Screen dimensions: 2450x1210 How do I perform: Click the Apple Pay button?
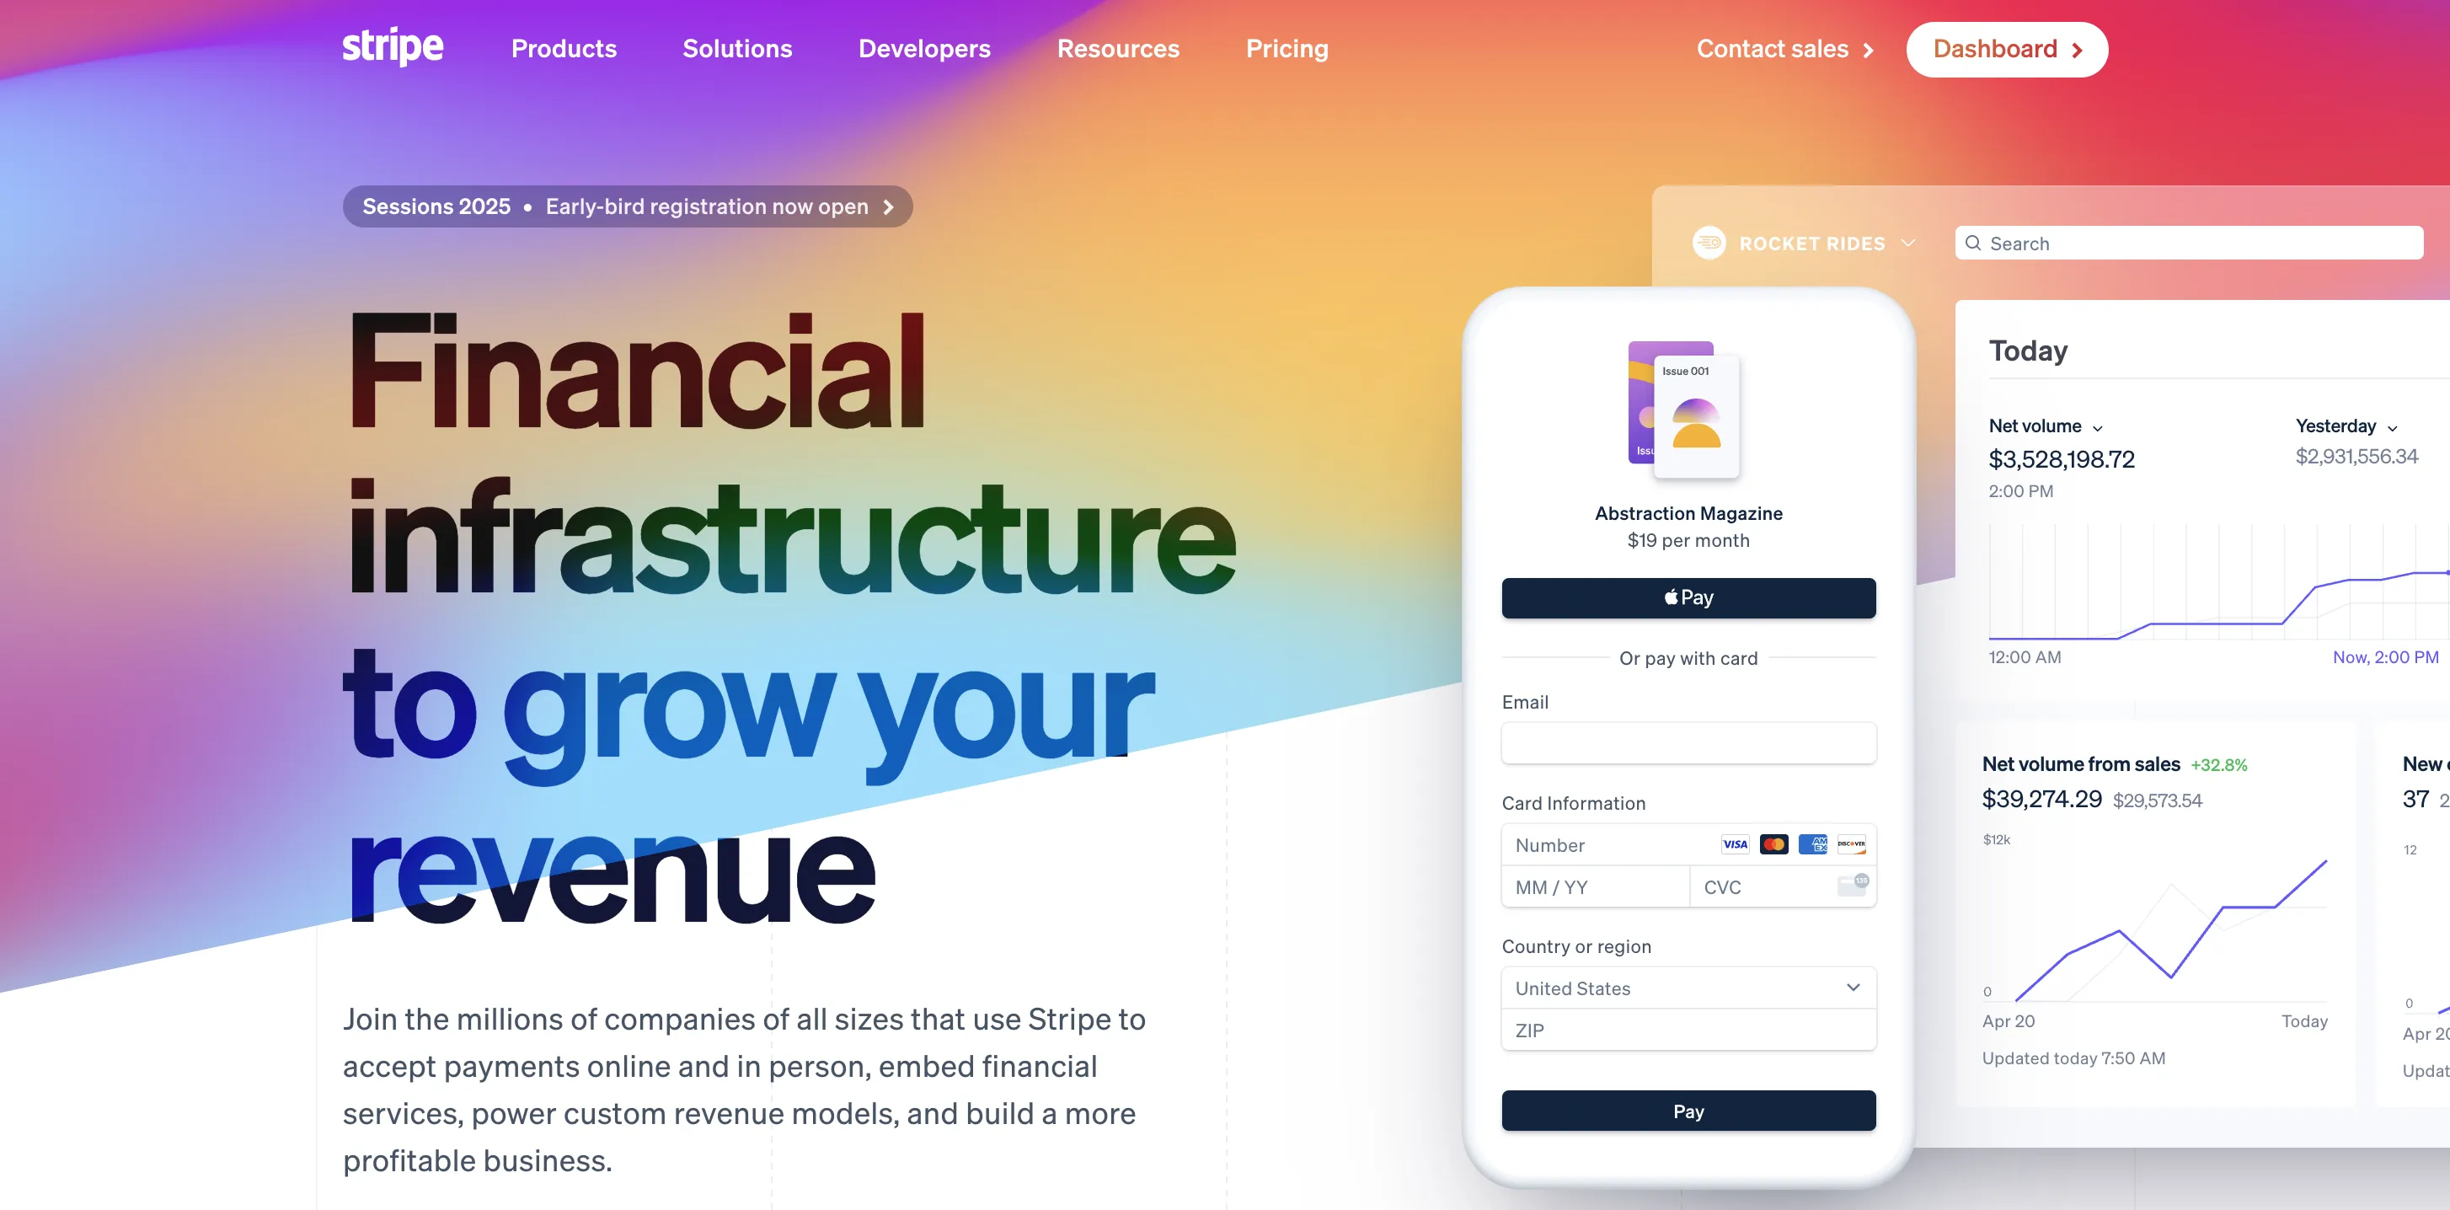click(1688, 596)
